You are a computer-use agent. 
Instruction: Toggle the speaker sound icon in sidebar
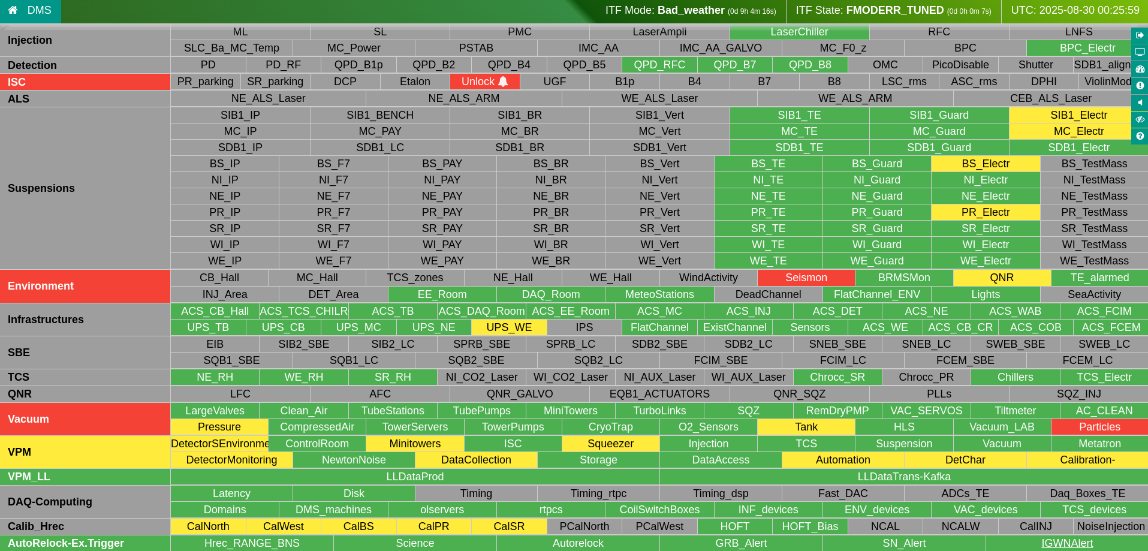tap(1140, 103)
